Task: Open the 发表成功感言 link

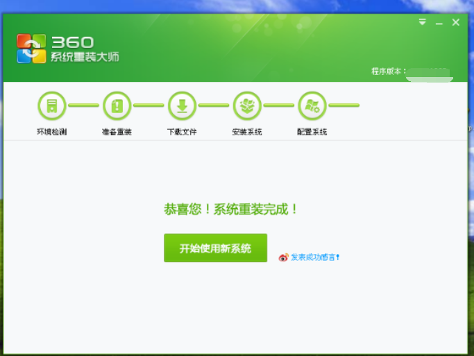Action: (x=314, y=257)
